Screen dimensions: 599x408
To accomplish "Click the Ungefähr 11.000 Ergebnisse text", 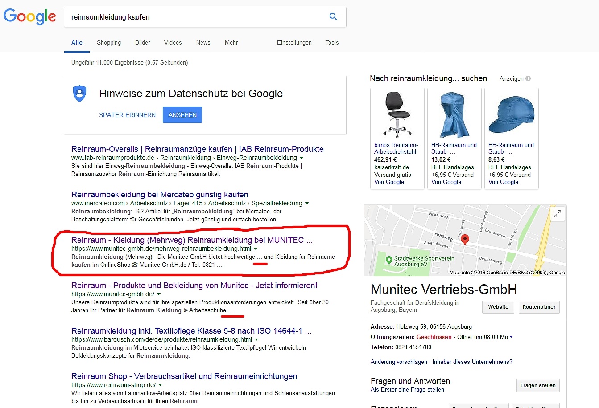I will [129, 63].
